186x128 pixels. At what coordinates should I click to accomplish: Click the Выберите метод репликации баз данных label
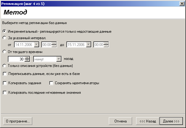(34, 23)
